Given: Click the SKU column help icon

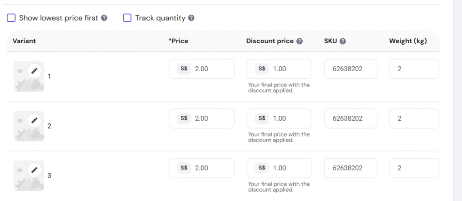Looking at the screenshot, I should click(x=342, y=41).
